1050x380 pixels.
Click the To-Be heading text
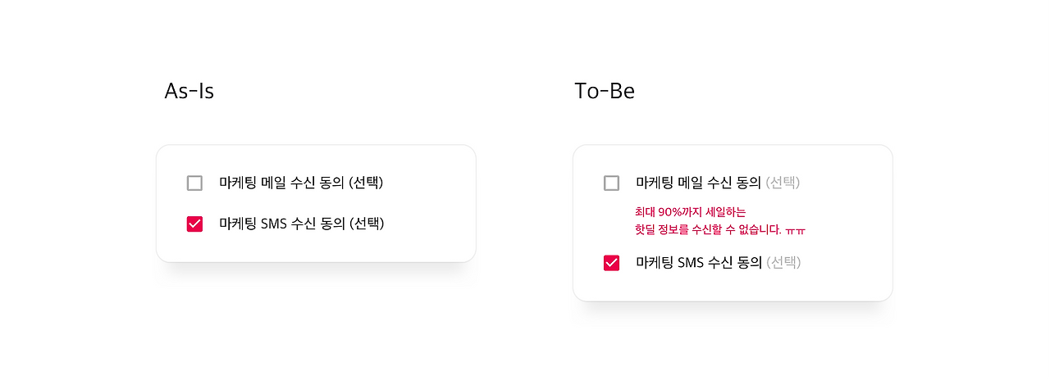click(x=605, y=91)
